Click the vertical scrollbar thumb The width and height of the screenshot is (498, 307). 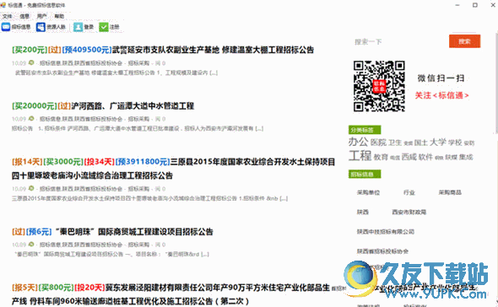tap(496, 83)
